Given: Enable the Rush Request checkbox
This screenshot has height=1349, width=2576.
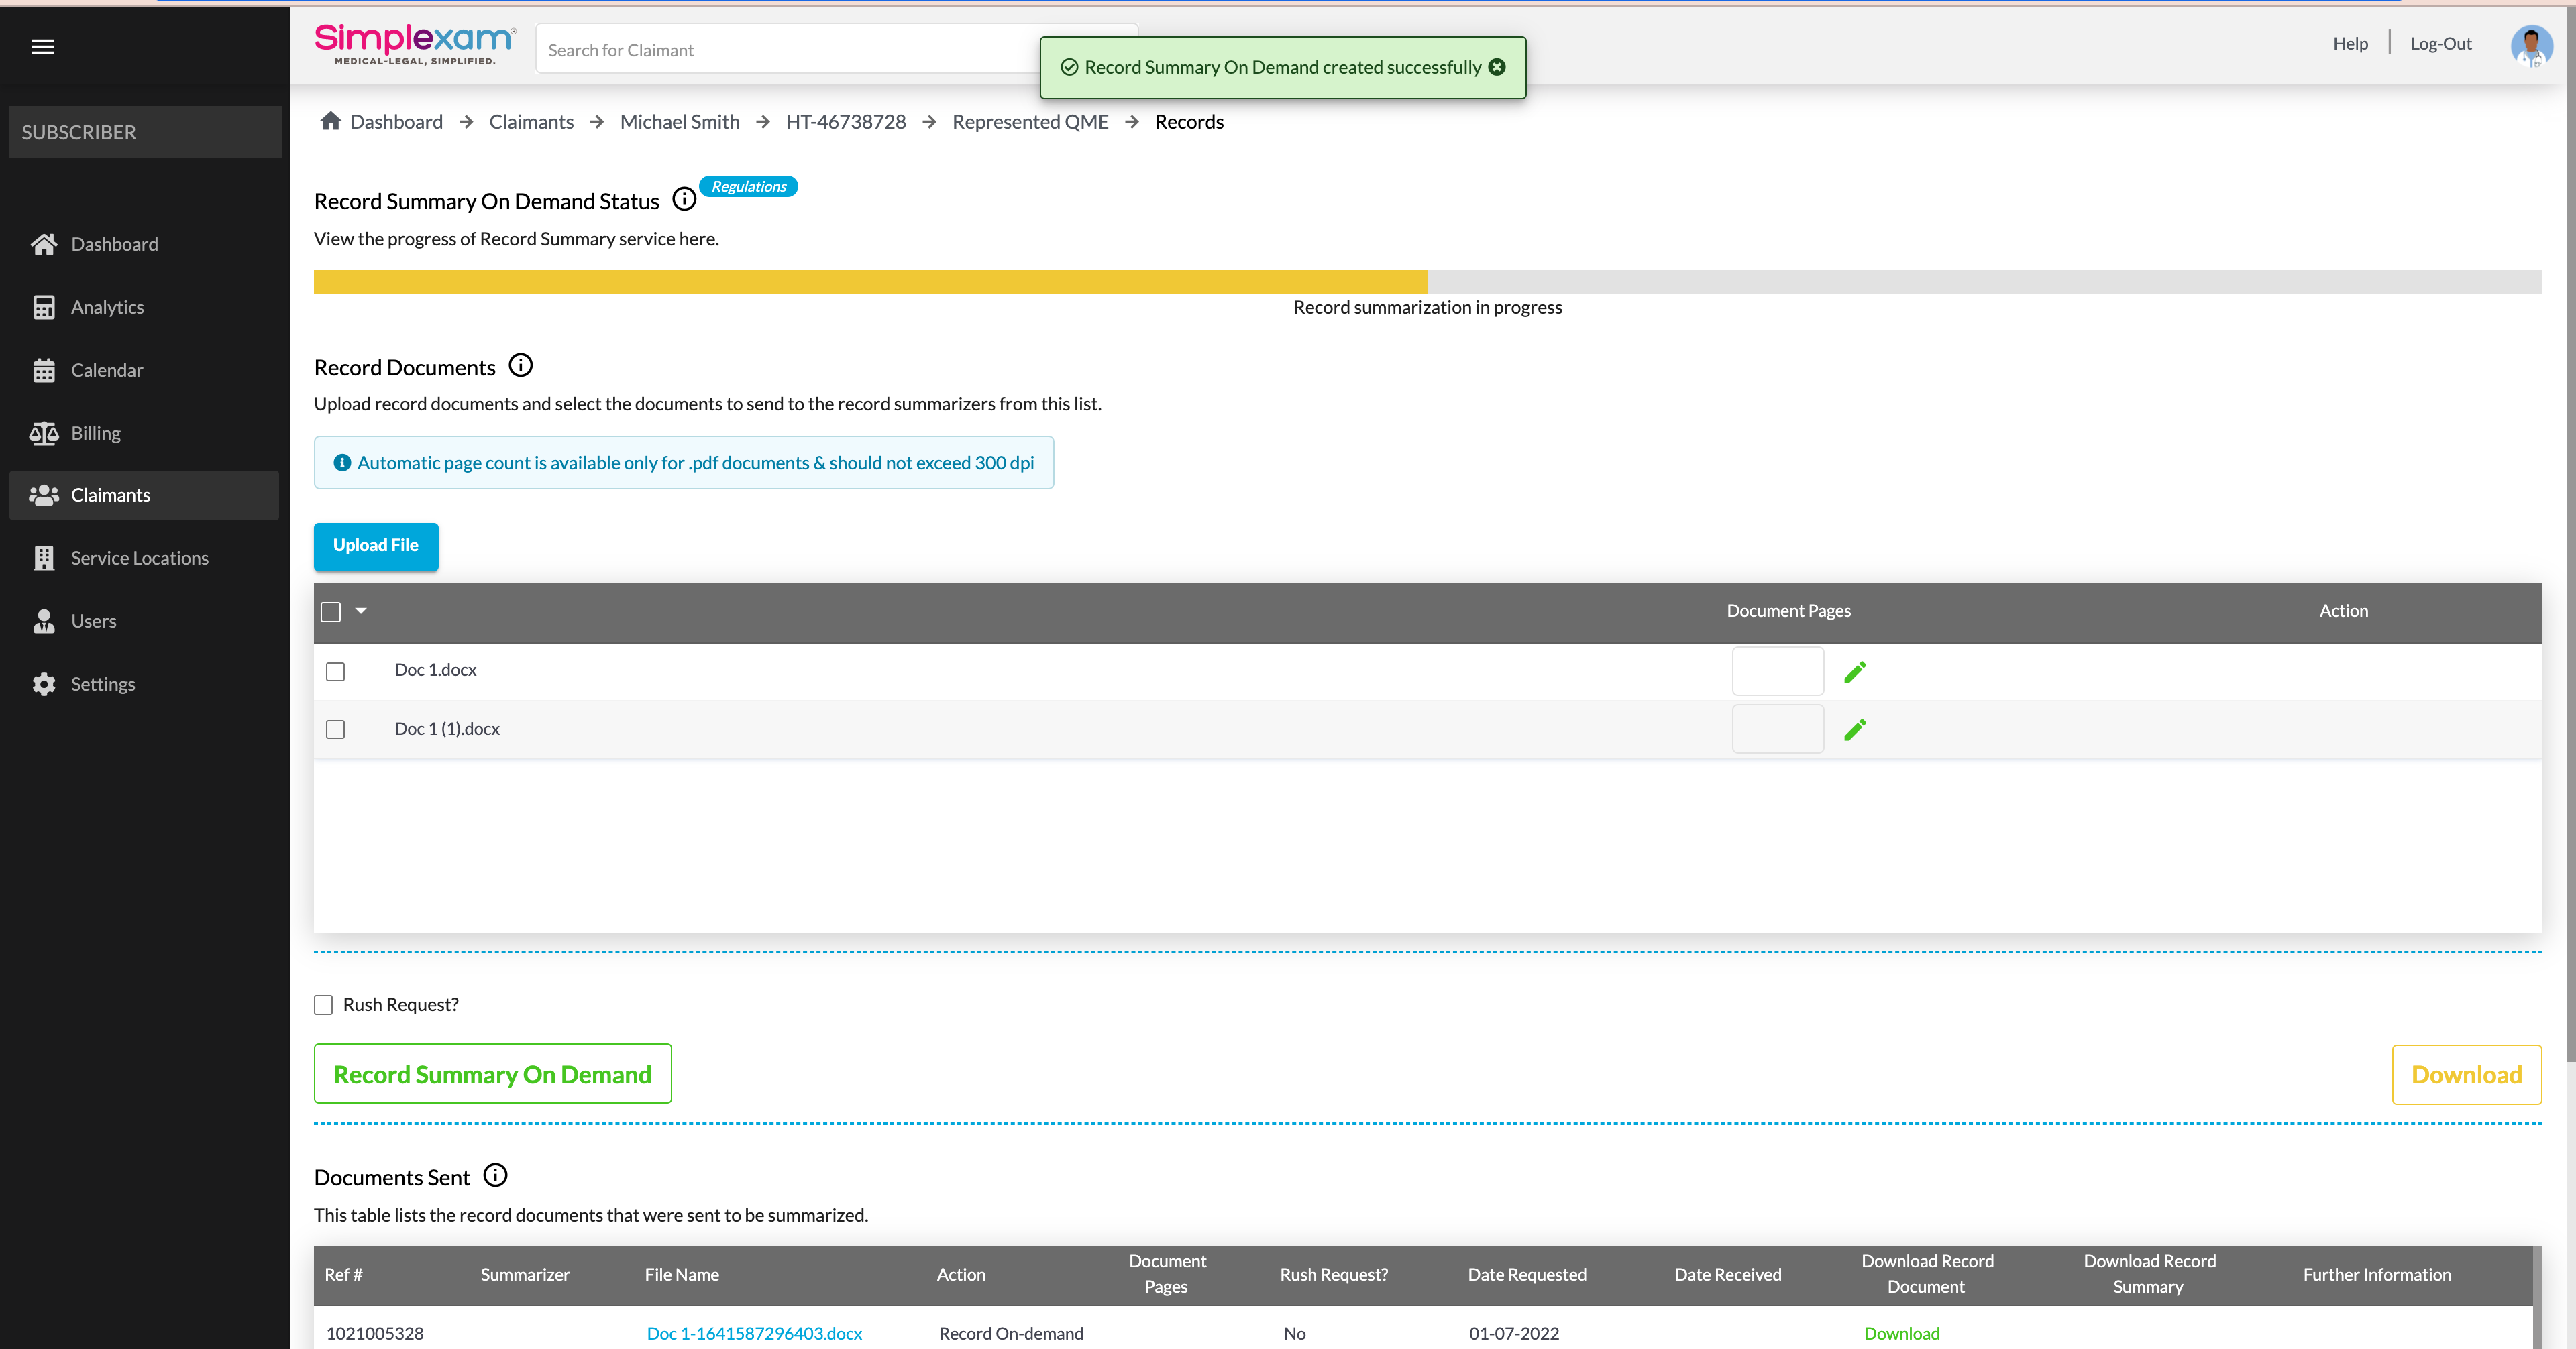Looking at the screenshot, I should click(323, 1004).
